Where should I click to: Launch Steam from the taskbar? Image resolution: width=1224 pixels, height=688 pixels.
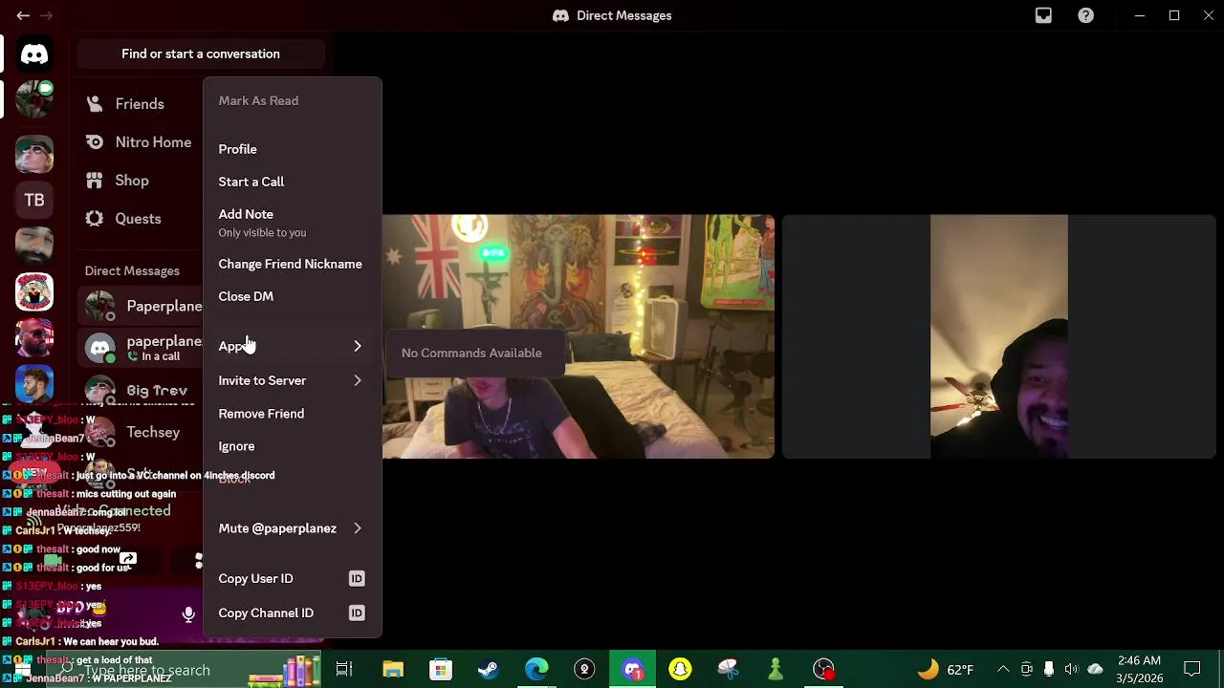pos(489,669)
